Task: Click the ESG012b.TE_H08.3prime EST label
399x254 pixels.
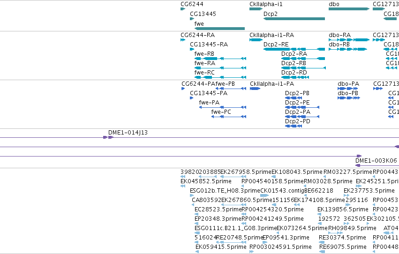Action: pos(225,191)
